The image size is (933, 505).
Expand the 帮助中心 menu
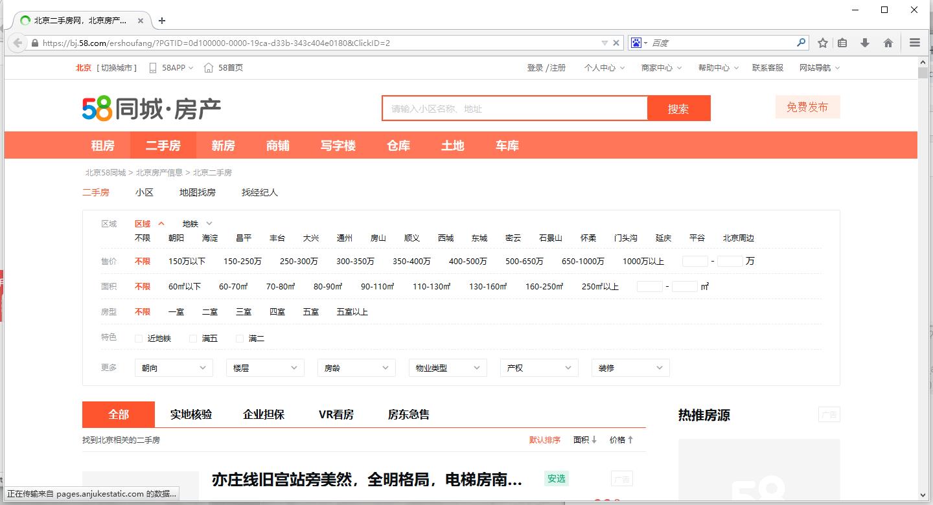(719, 67)
